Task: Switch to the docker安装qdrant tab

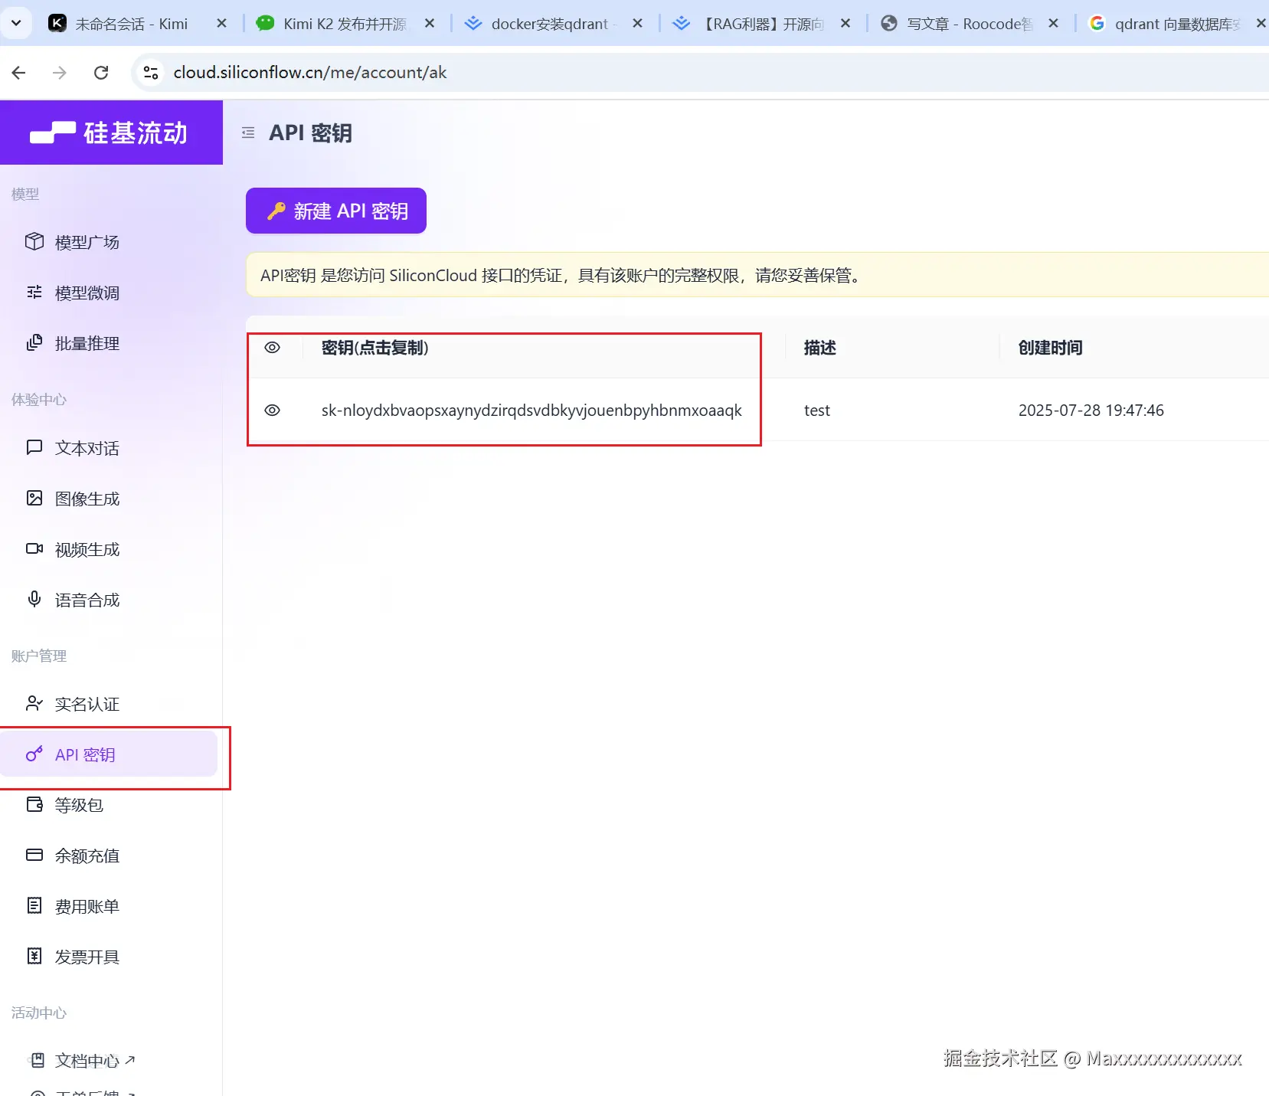Action: click(554, 24)
